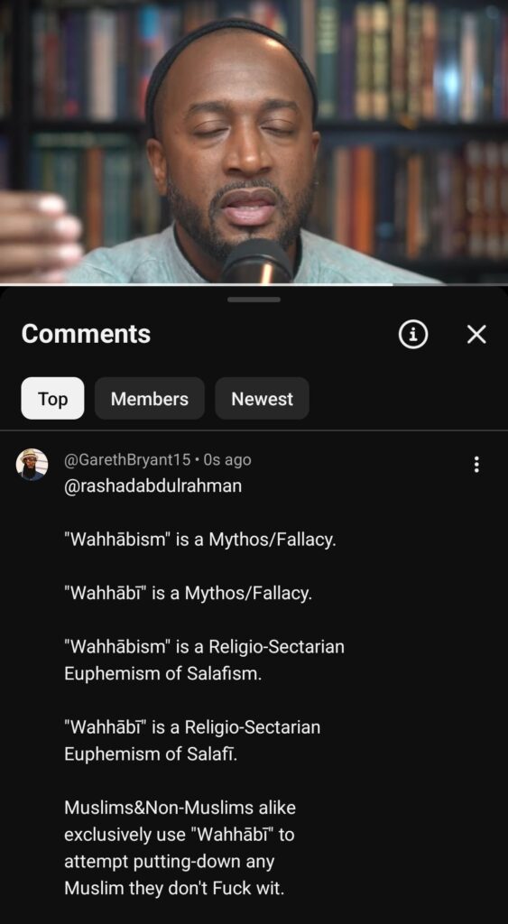This screenshot has height=924, width=508.
Task: Tap the @rashadabdulrahman mention
Action: coord(152,486)
